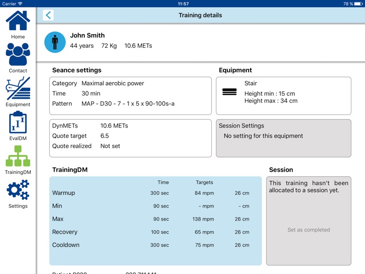This screenshot has width=365, height=274.
Task: Go back using the chevron button
Action: (48, 15)
